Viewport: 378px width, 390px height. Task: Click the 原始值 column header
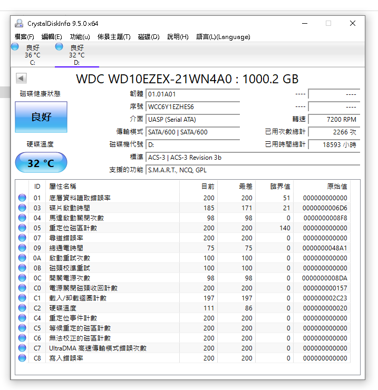[322, 186]
